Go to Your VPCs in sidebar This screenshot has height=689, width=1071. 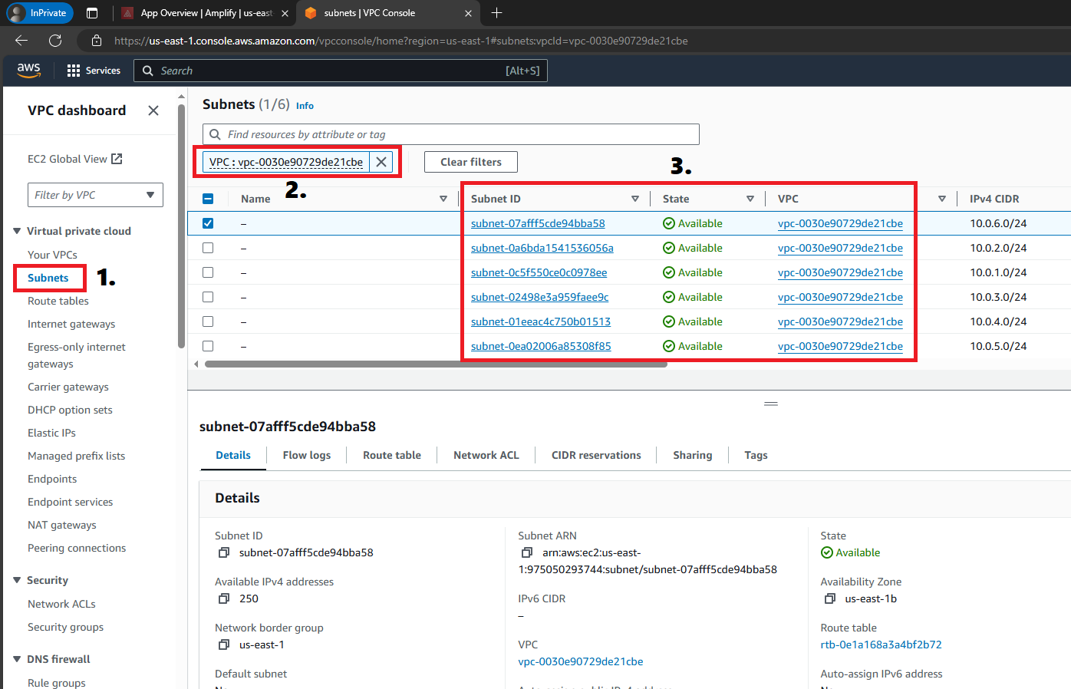(52, 255)
